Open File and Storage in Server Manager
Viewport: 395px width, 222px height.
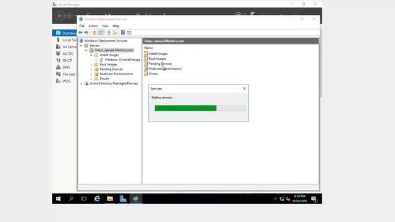(66, 74)
